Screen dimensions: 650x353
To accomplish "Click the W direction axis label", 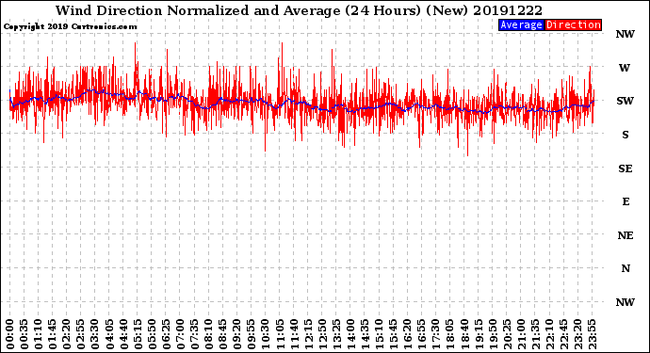I will point(625,68).
